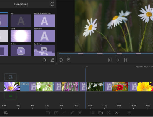Select the Zoom Blur transition

click(x=44, y=36)
